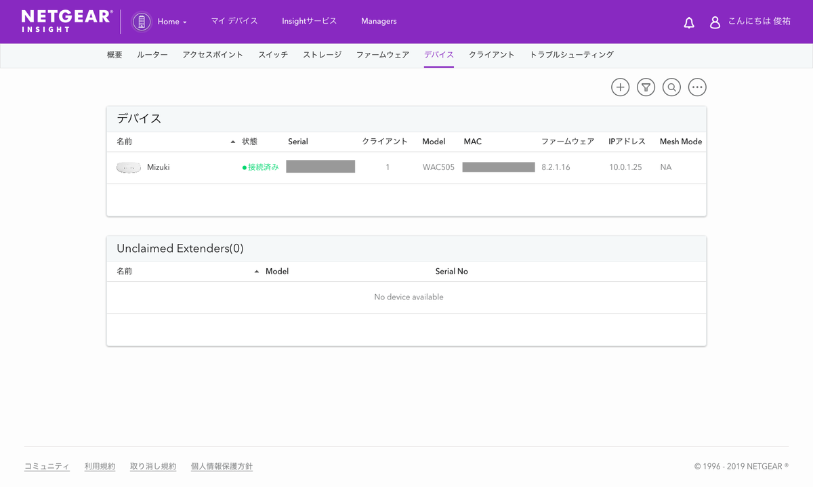This screenshot has width=813, height=487.
Task: Open the 個人情報保護方針 footer link
Action: [222, 467]
